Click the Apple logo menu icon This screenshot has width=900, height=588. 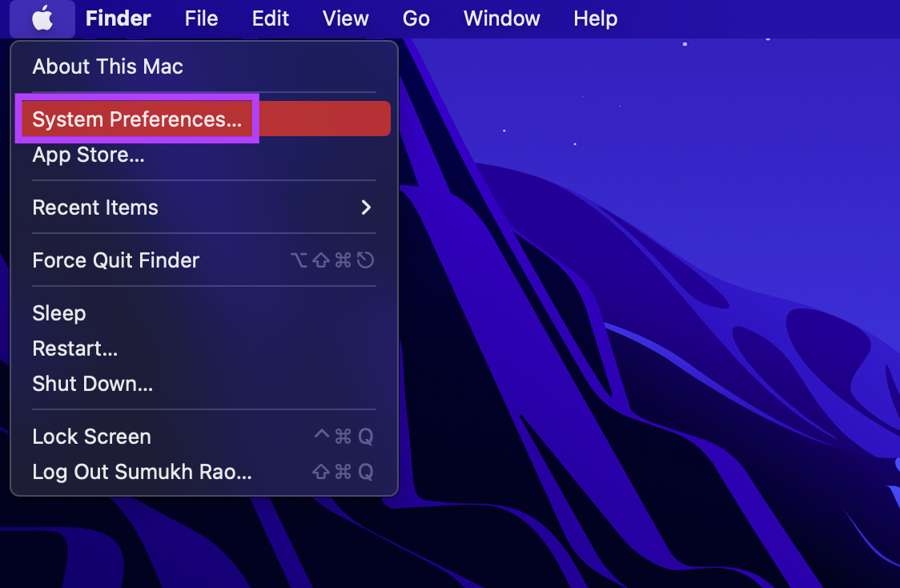click(42, 18)
